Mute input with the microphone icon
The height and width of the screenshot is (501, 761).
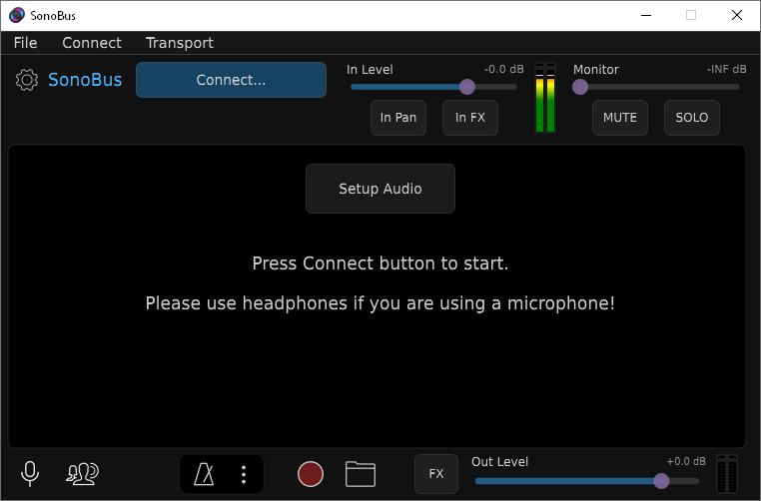[30, 474]
